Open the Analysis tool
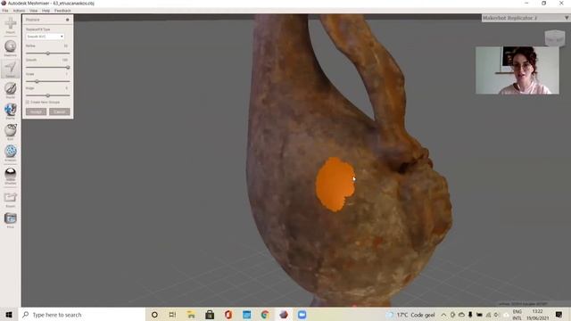The image size is (571, 321). (10, 152)
